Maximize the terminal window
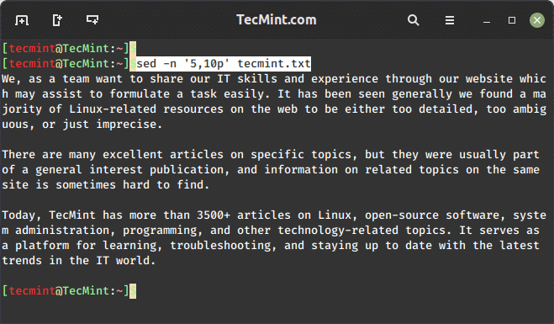The image size is (554, 324). pos(512,20)
